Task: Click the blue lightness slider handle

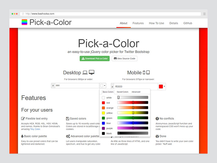Action: 133,123
